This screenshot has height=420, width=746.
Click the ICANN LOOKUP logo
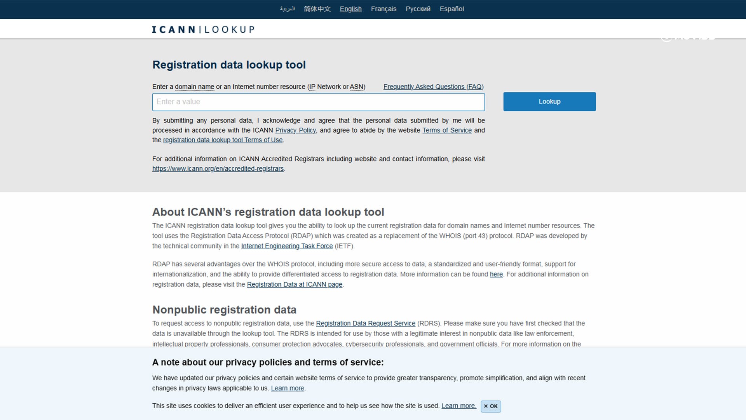coord(203,29)
